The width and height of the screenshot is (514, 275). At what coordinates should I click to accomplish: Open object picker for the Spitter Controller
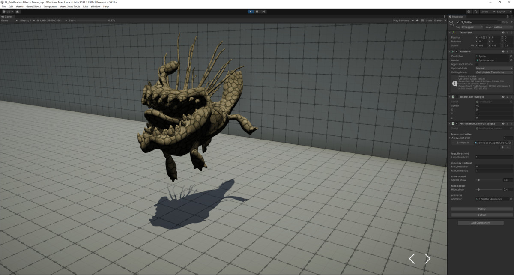click(x=511, y=56)
